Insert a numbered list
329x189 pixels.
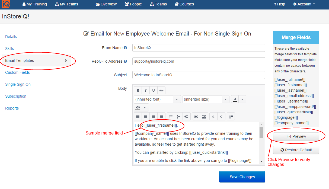tap(179, 117)
